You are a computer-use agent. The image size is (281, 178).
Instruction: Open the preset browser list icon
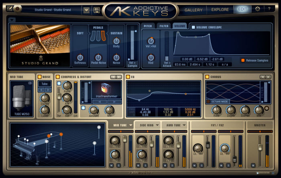point(86,10)
